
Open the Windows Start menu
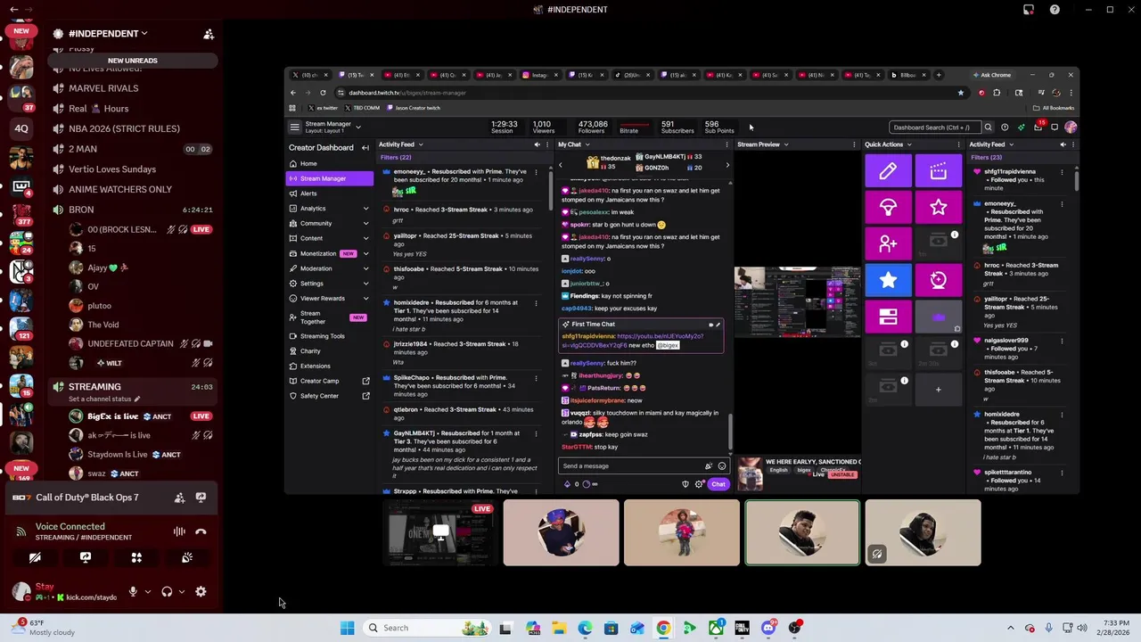[x=348, y=628]
